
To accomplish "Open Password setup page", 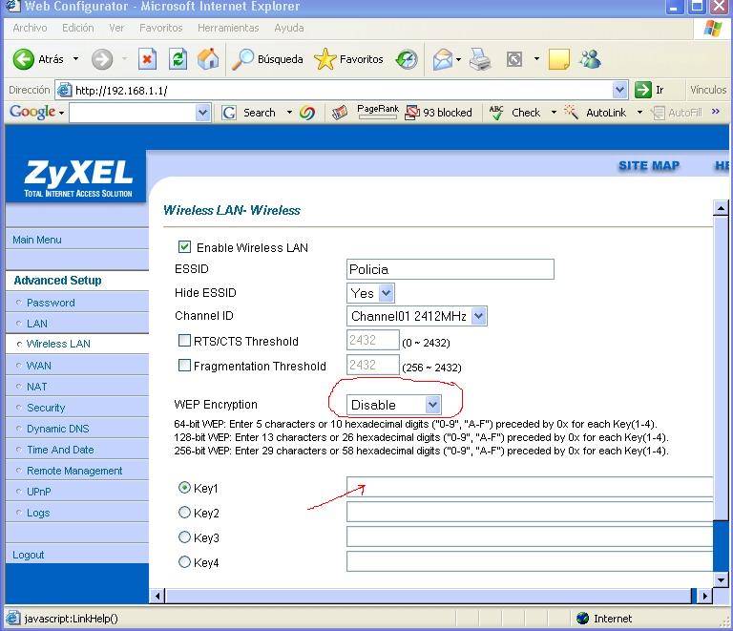I will point(51,303).
